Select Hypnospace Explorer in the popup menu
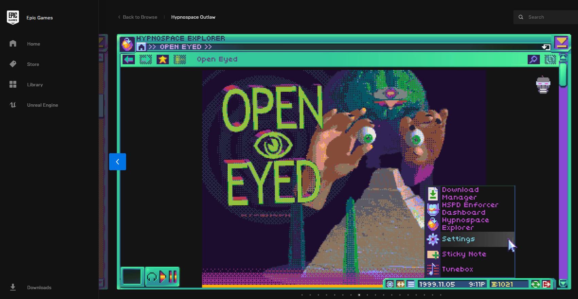Screen dimensions: 578x299 click(470, 224)
